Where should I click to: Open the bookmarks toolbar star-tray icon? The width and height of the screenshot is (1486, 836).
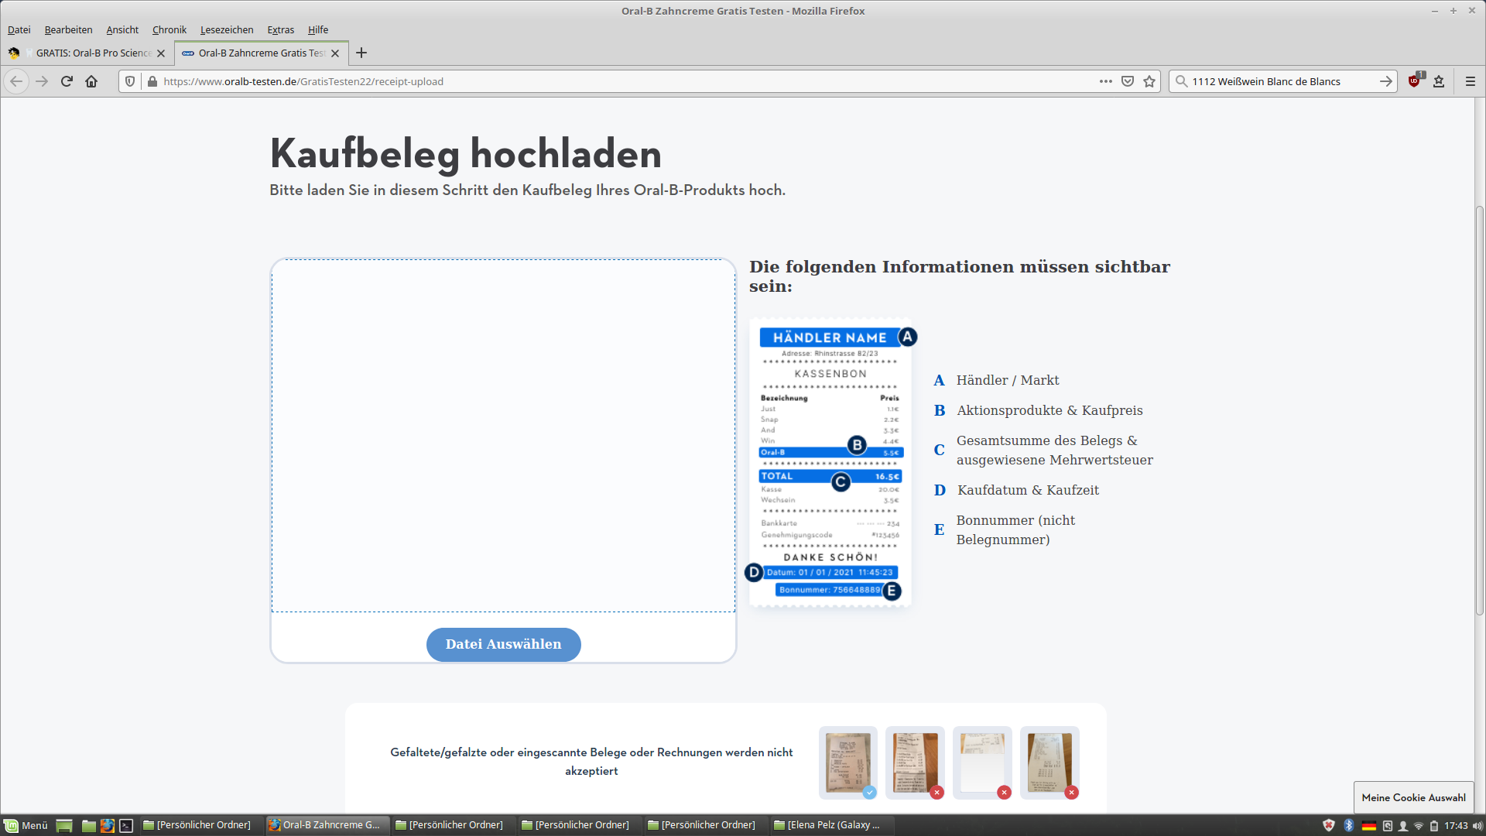(1439, 81)
